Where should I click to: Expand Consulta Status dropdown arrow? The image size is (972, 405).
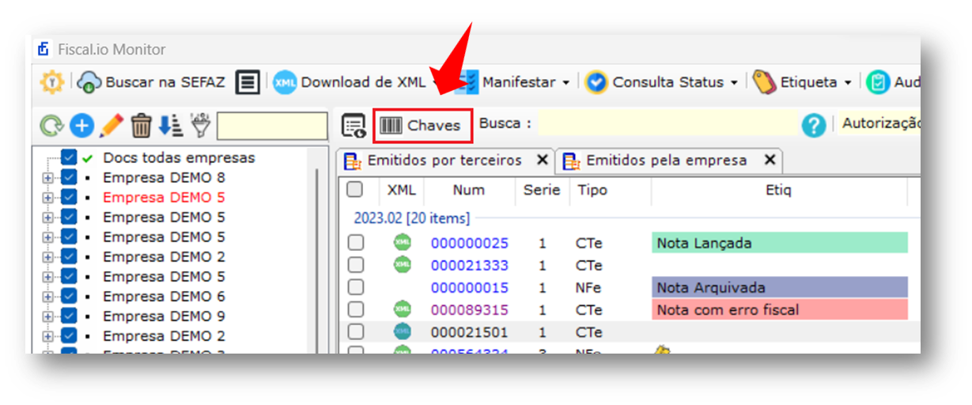(x=734, y=83)
